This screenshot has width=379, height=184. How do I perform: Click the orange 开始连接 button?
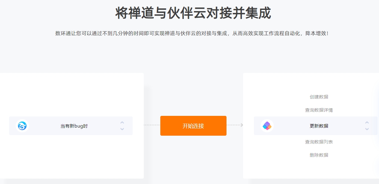pyautogui.click(x=193, y=126)
